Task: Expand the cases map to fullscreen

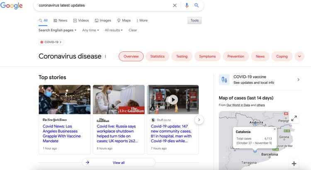Action: (x=294, y=118)
